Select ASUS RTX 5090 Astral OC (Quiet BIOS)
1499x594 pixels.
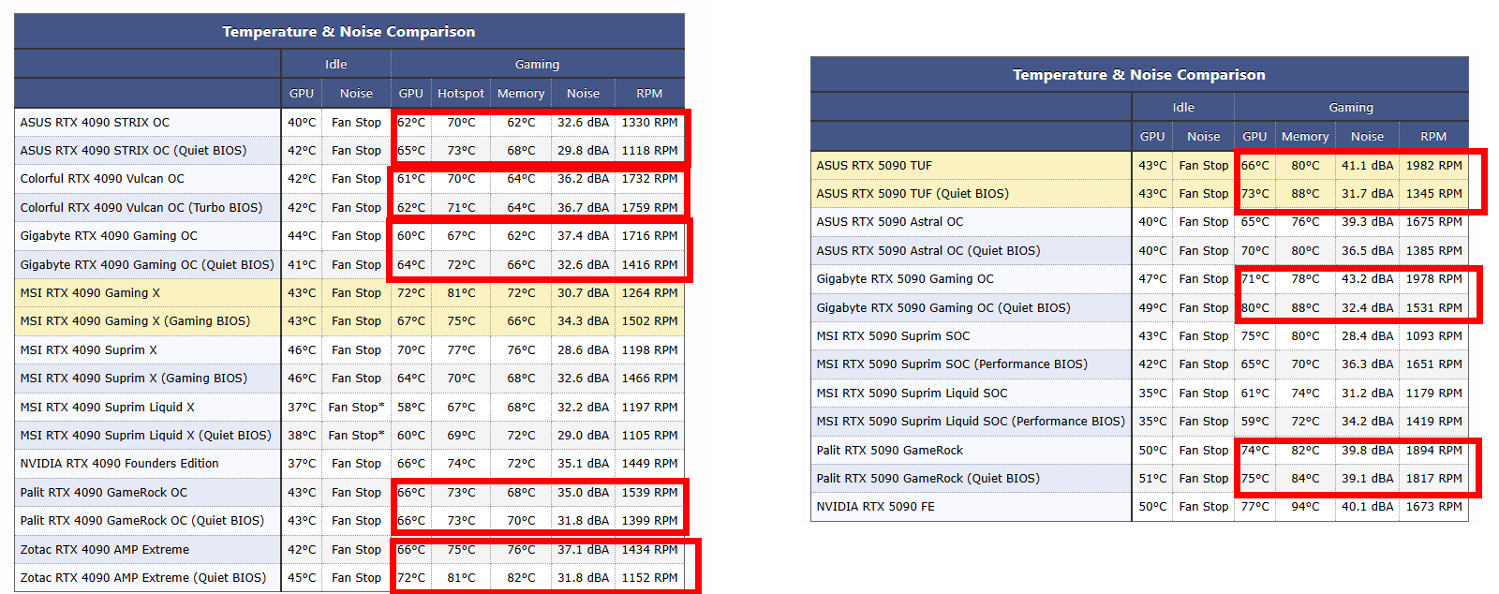928,250
